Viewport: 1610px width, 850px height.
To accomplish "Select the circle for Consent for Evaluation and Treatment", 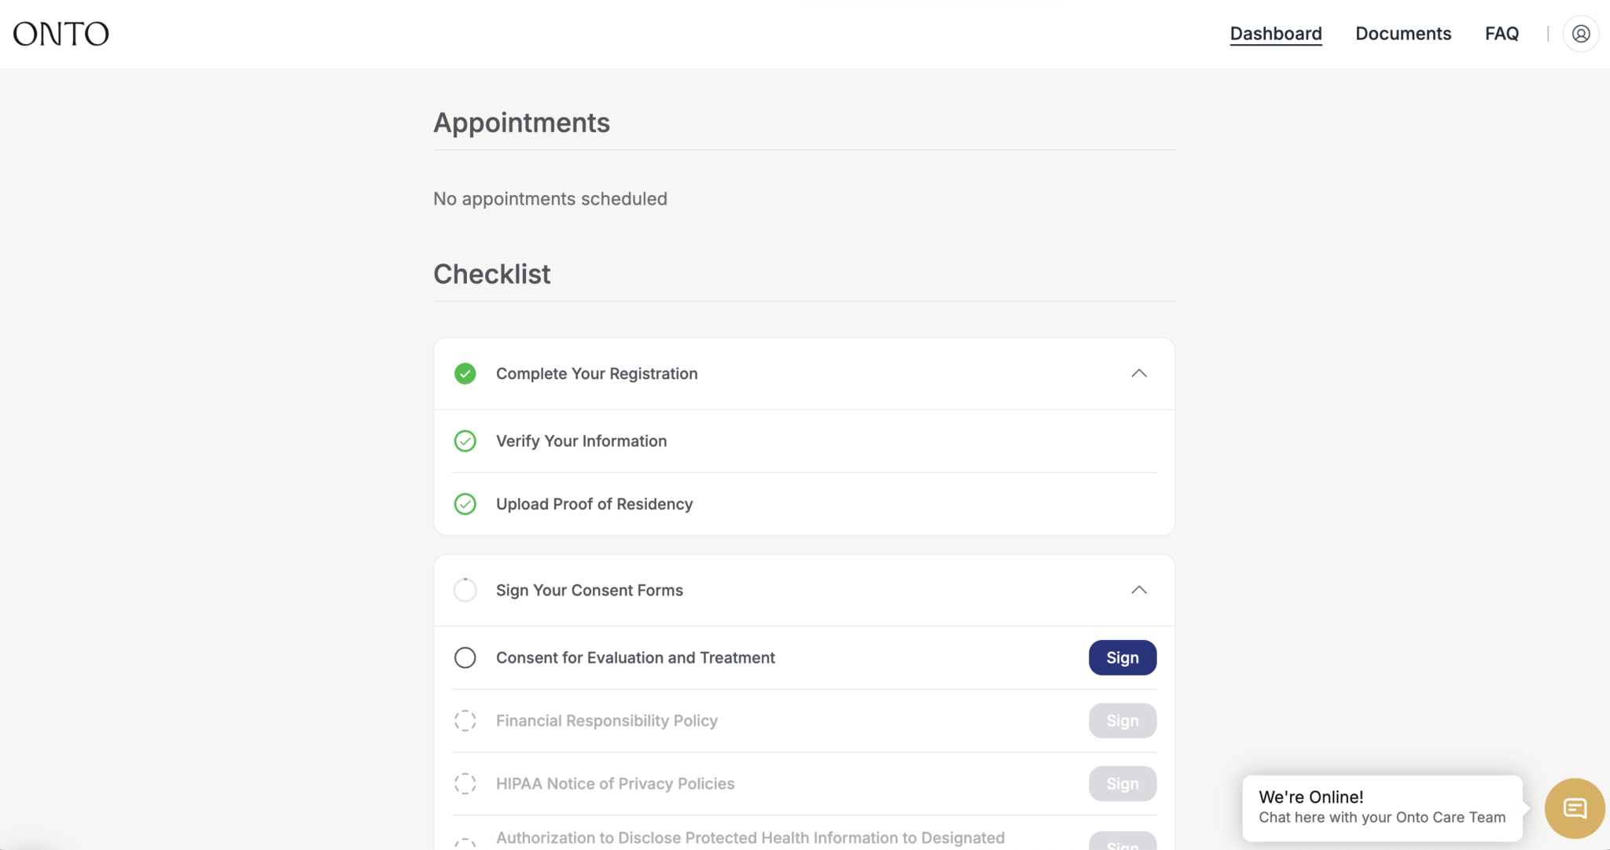I will pyautogui.click(x=465, y=657).
